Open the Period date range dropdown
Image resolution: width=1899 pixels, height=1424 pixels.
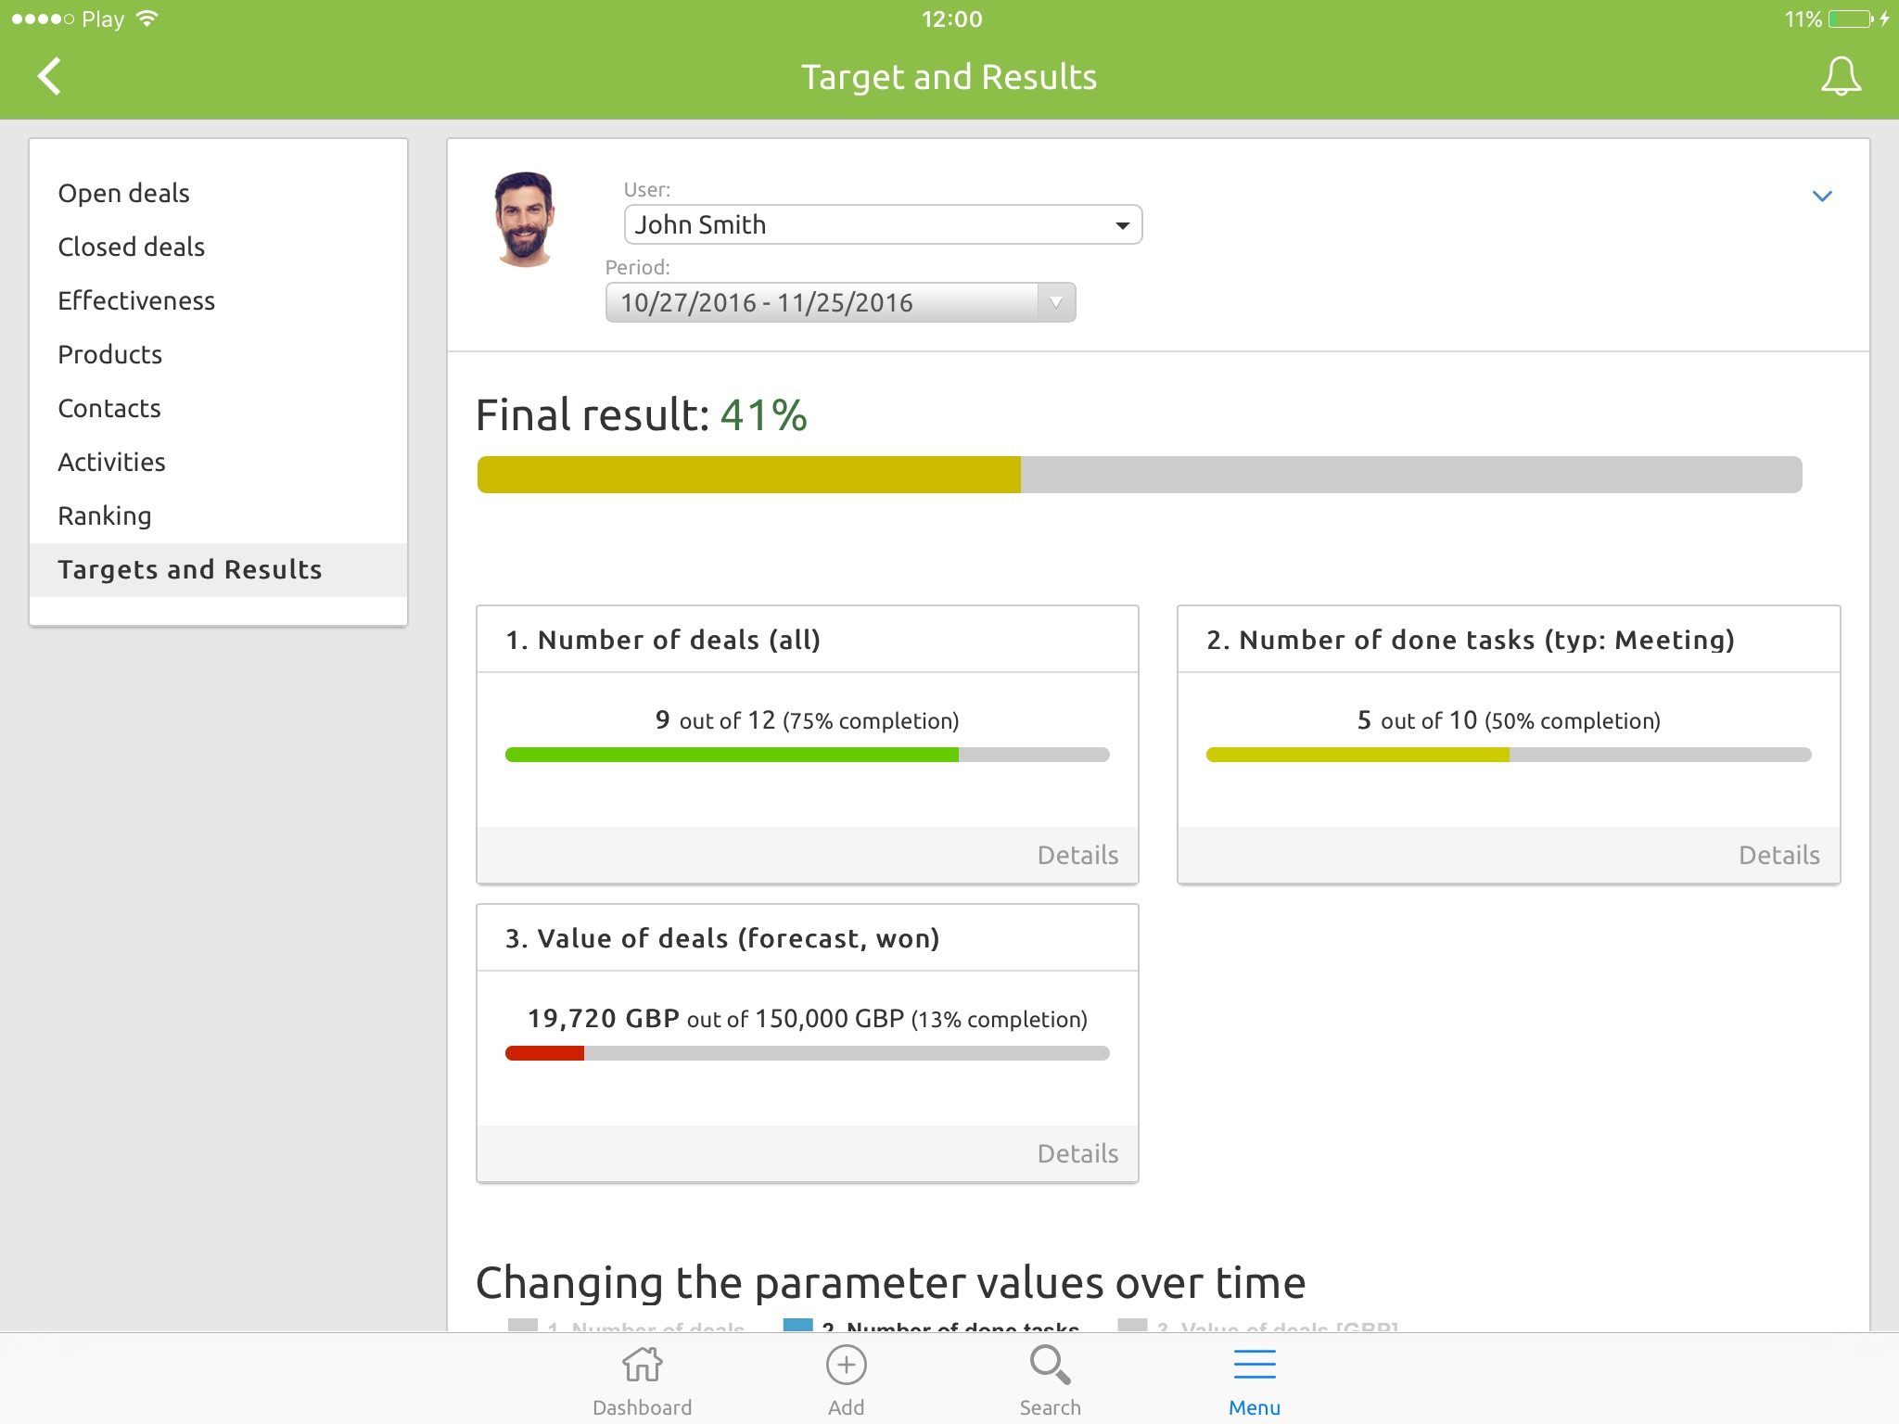(839, 303)
